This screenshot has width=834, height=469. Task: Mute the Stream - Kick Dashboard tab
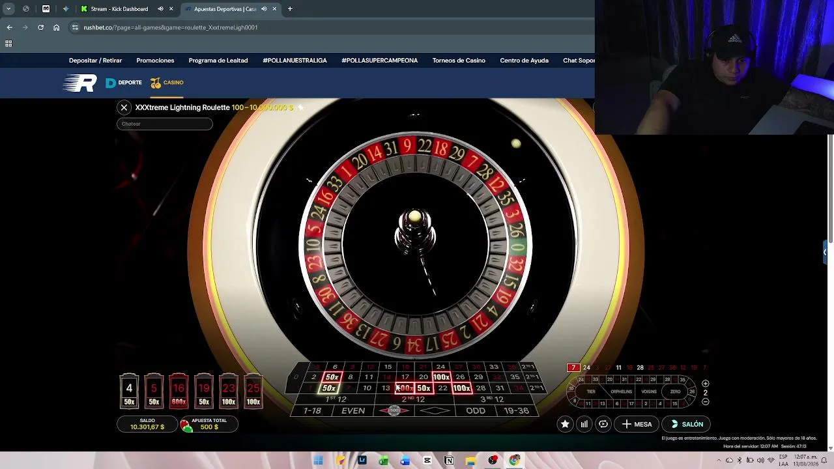point(160,9)
